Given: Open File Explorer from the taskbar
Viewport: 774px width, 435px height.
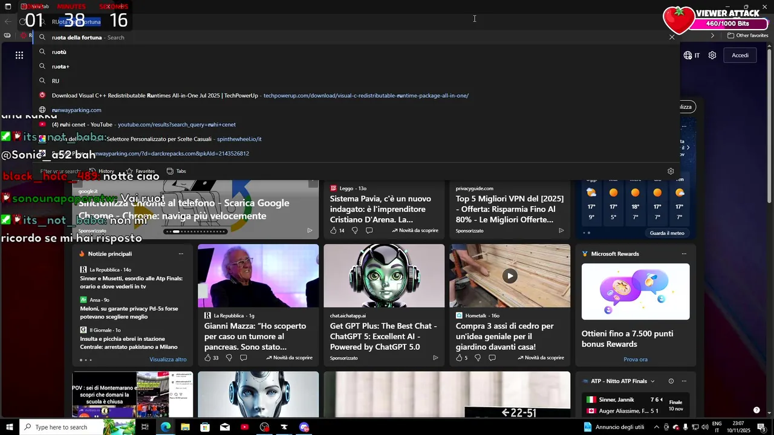Looking at the screenshot, I should tap(185, 427).
